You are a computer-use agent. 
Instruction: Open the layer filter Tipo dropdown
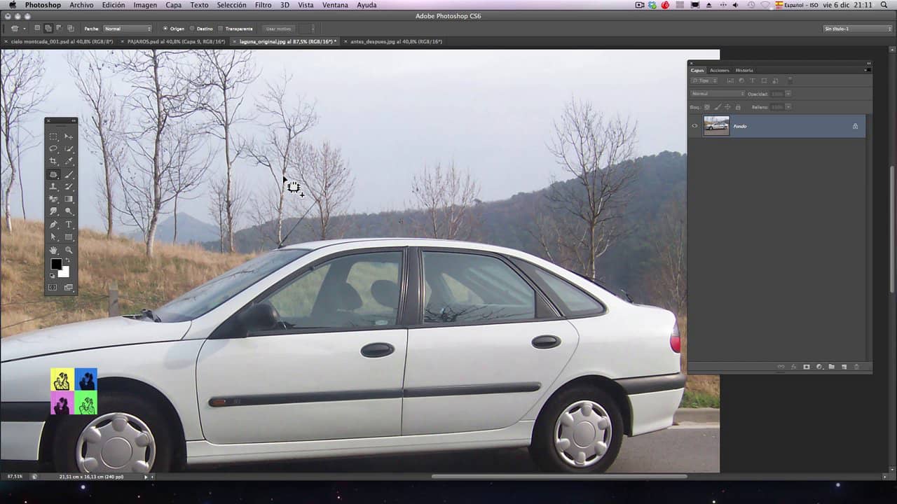(705, 80)
